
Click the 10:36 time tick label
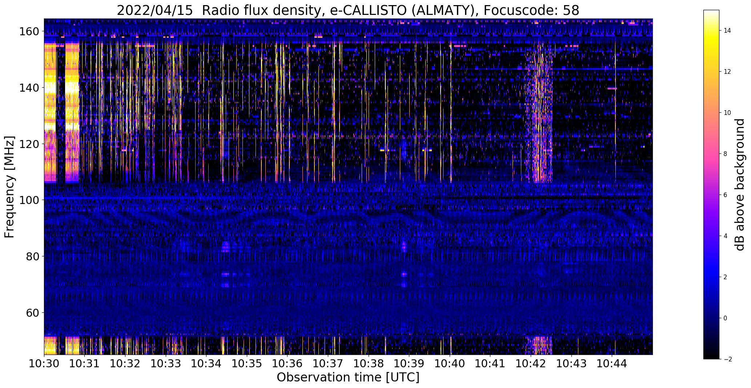click(288, 363)
